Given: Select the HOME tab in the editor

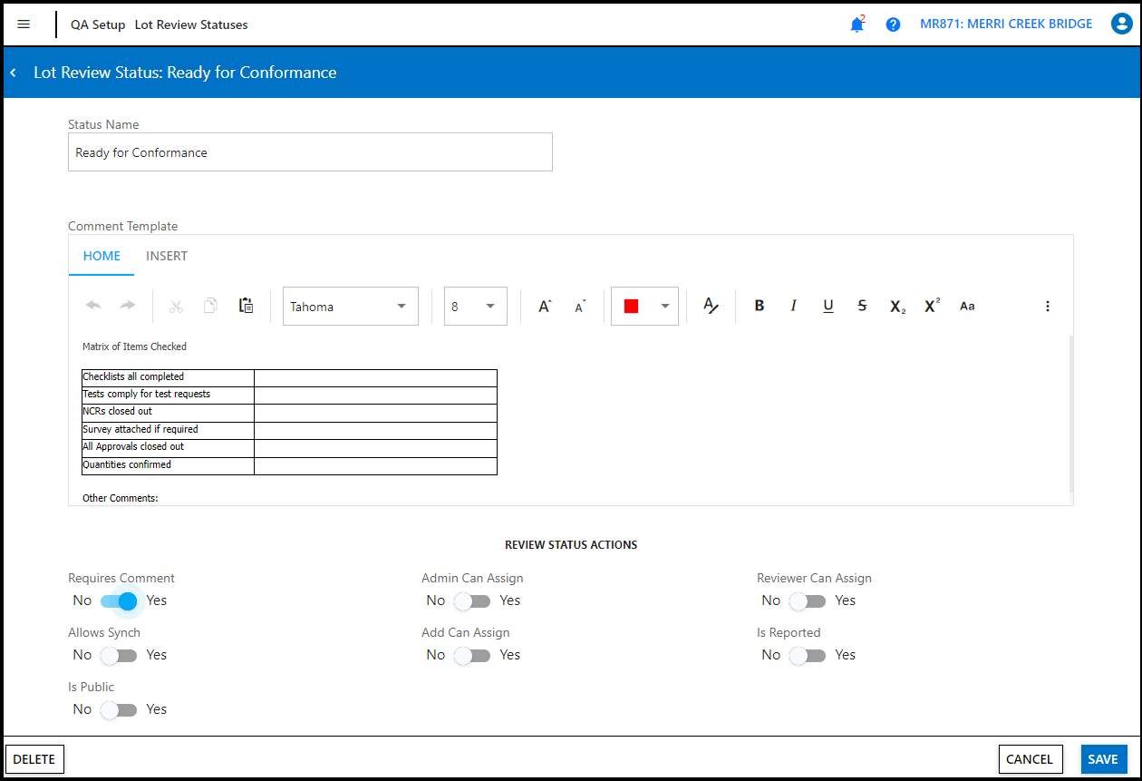Looking at the screenshot, I should click(101, 256).
